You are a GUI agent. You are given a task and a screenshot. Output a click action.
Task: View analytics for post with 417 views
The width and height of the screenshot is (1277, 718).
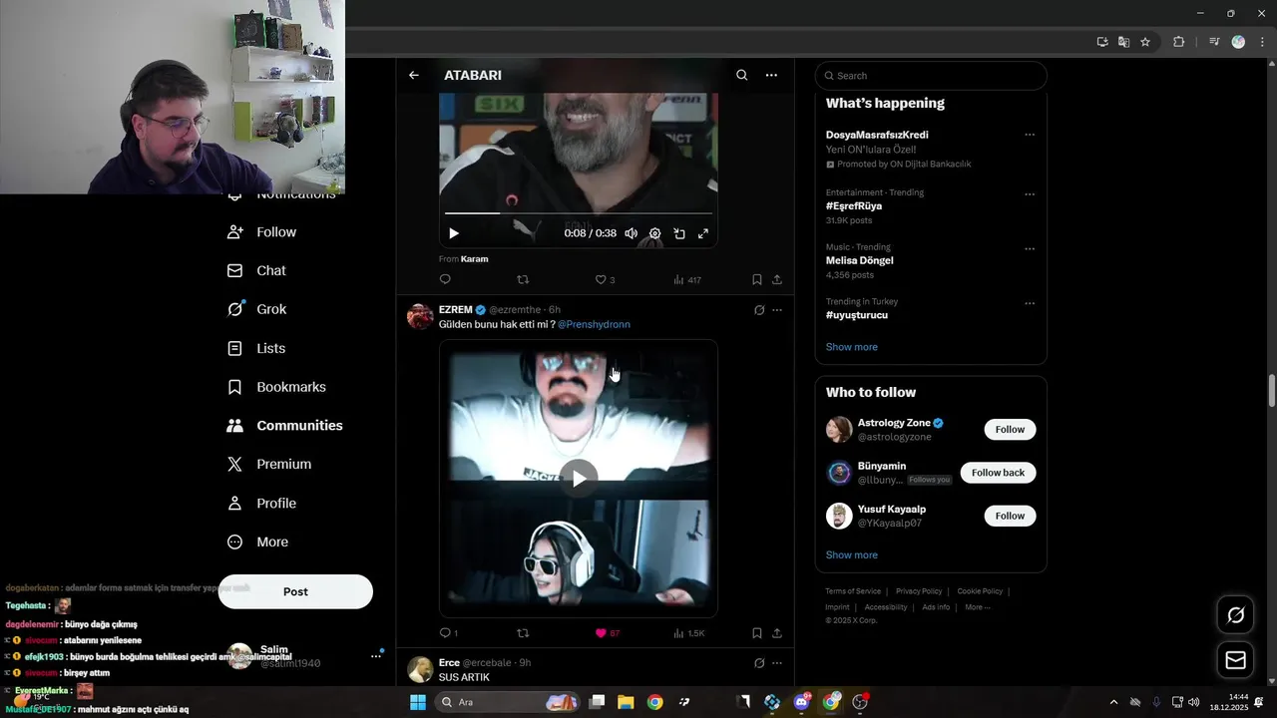(x=686, y=280)
